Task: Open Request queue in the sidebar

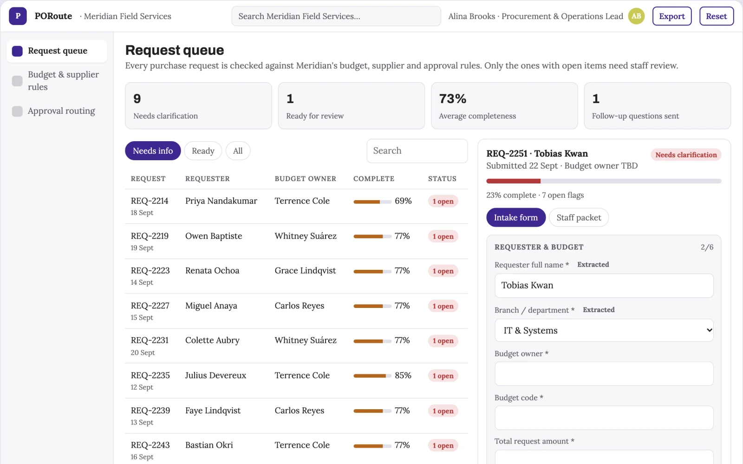Action: click(x=57, y=51)
